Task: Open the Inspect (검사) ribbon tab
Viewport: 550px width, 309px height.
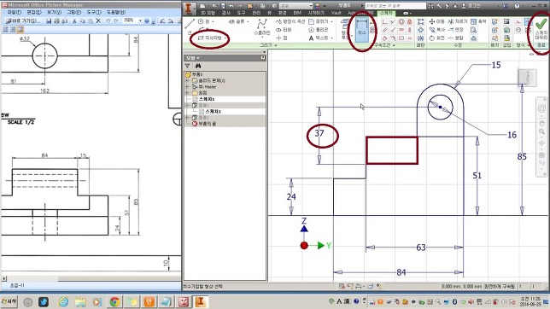Action: click(x=226, y=13)
